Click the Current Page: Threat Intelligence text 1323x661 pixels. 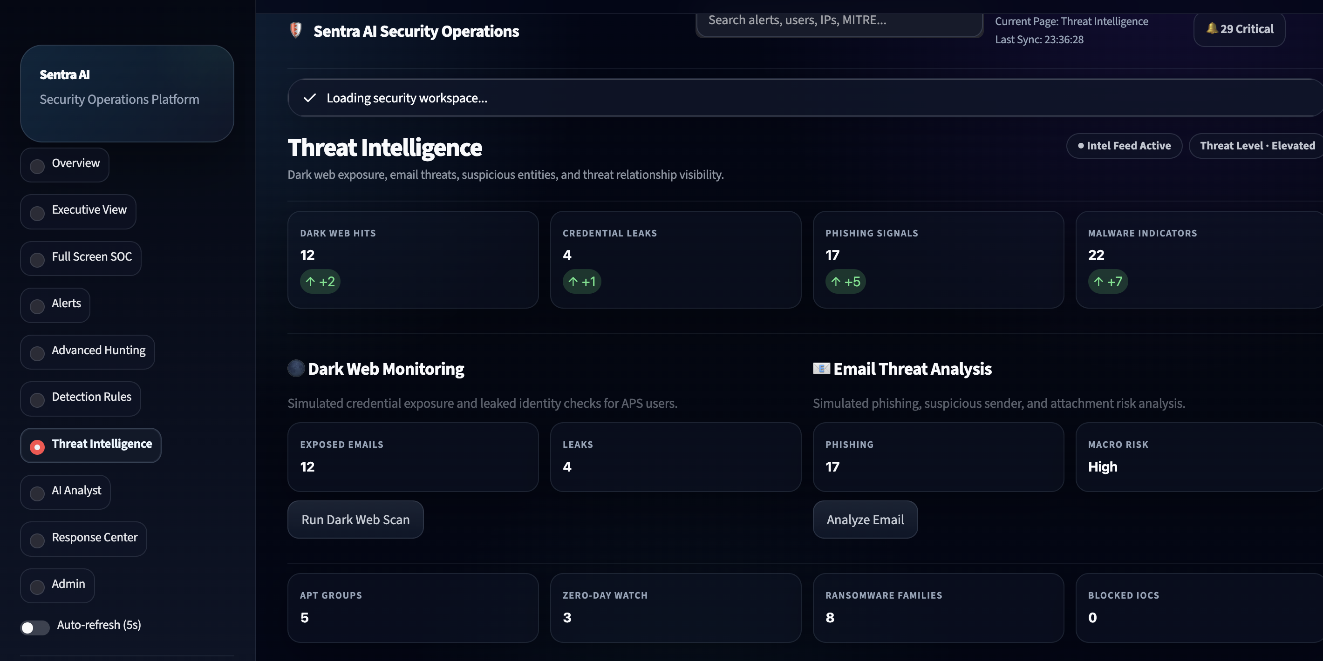point(1071,21)
